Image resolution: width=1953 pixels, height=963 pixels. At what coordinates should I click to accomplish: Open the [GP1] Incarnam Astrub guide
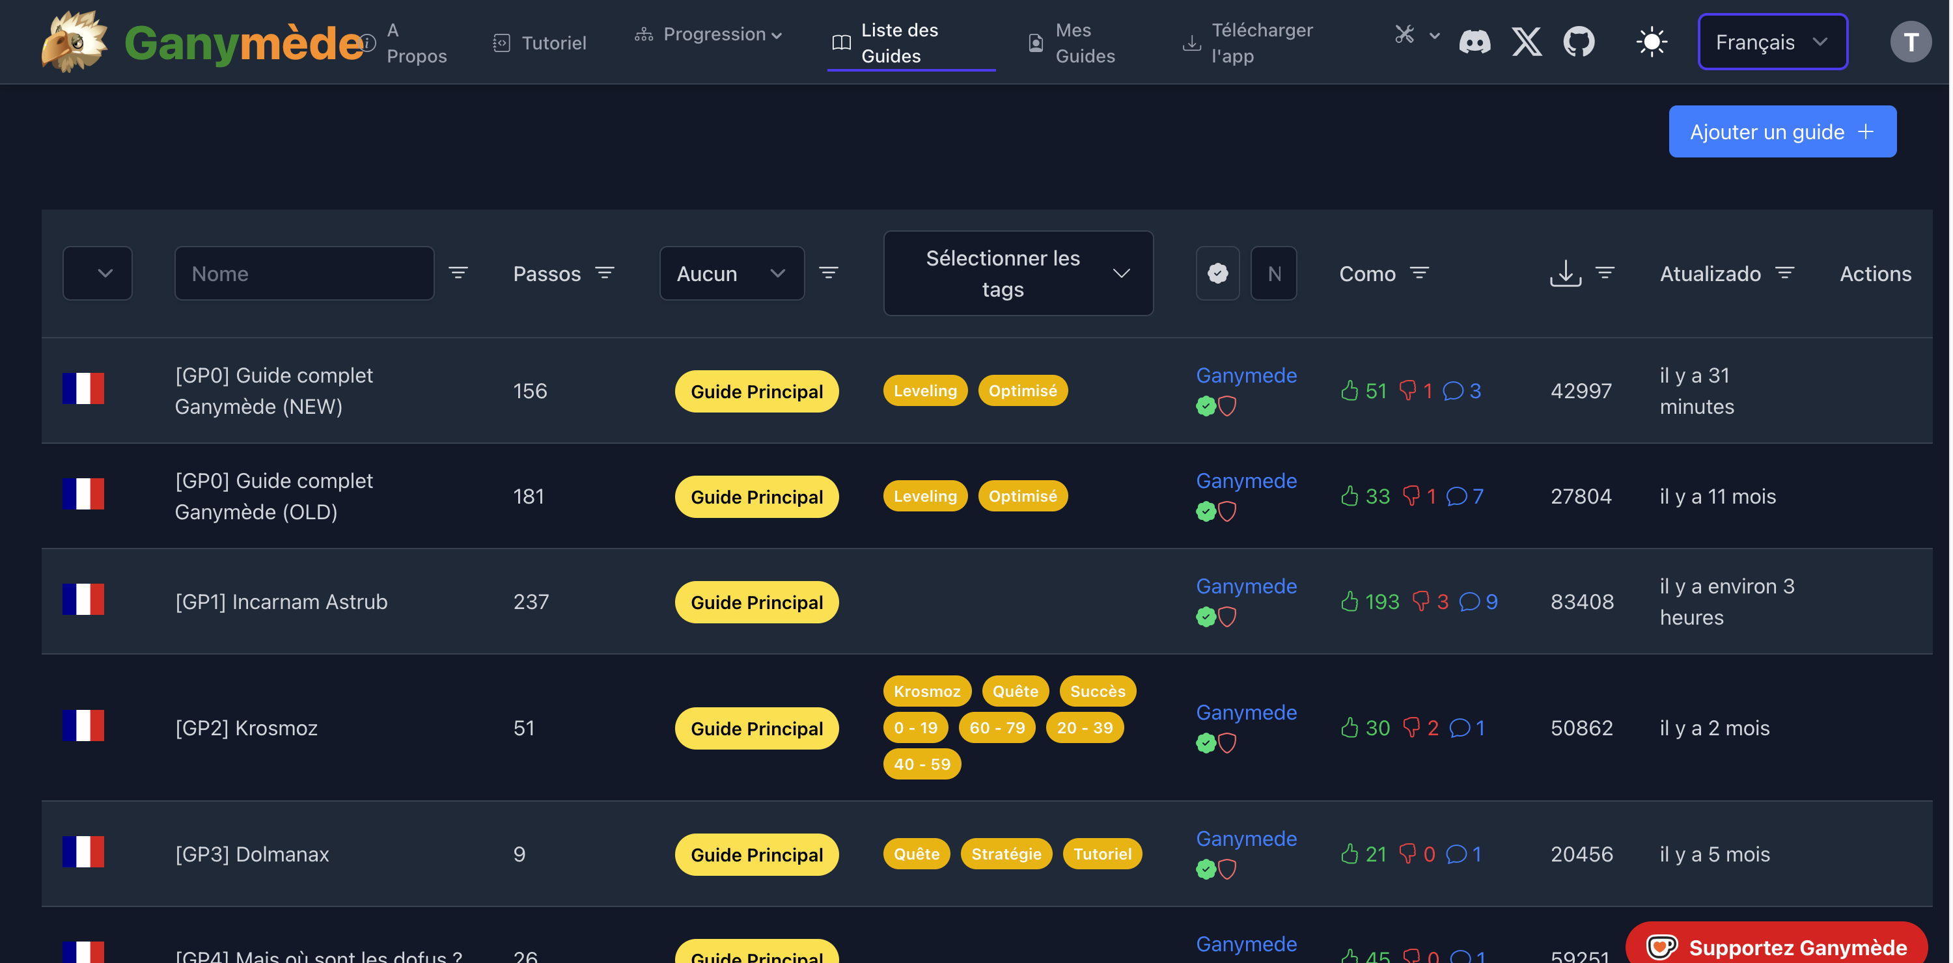pos(281,602)
